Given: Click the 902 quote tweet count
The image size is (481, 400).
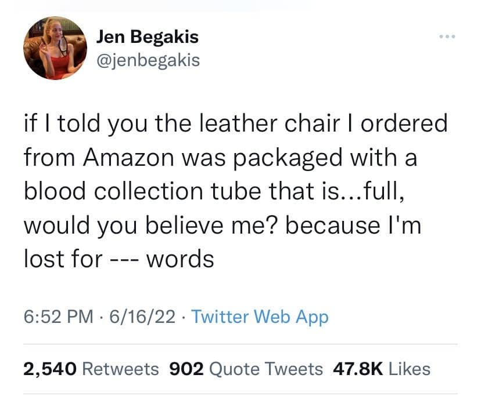Looking at the screenshot, I should point(185,369).
